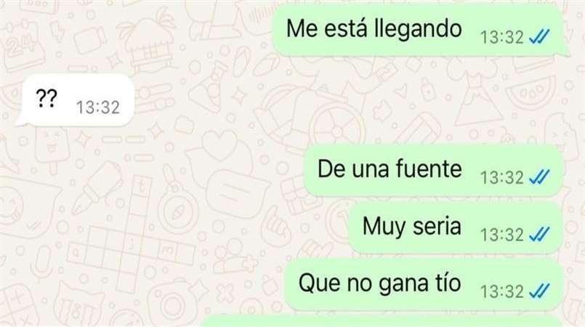585x327 pixels.
Task: Click the partially visible green bubble at the bottom
Action: tap(382, 321)
